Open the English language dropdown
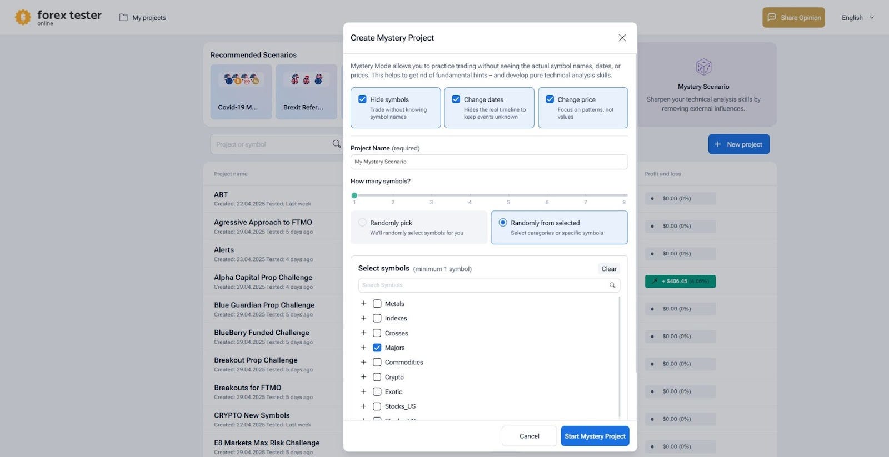This screenshot has width=889, height=457. click(x=858, y=18)
